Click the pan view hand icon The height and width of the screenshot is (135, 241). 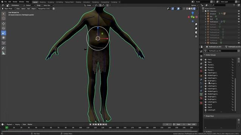click(196, 28)
